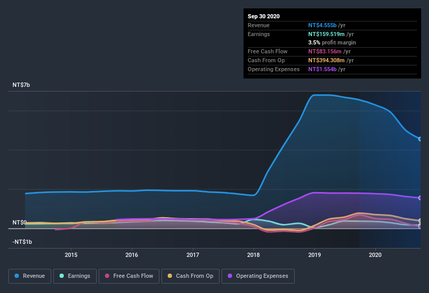Toggle the Cash From Op legend button

(191, 276)
